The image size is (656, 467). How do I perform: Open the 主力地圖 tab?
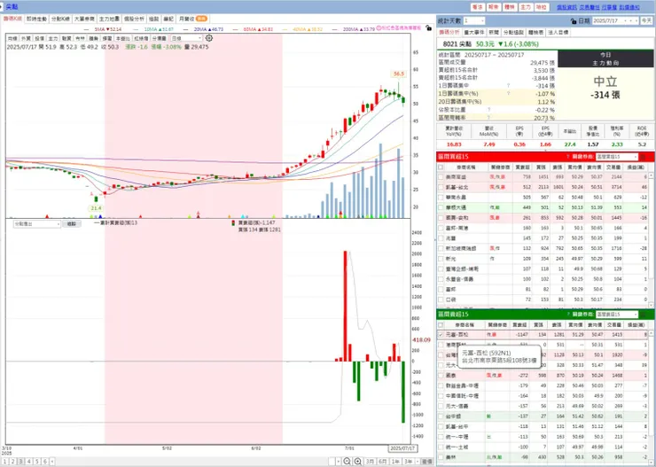(109, 19)
